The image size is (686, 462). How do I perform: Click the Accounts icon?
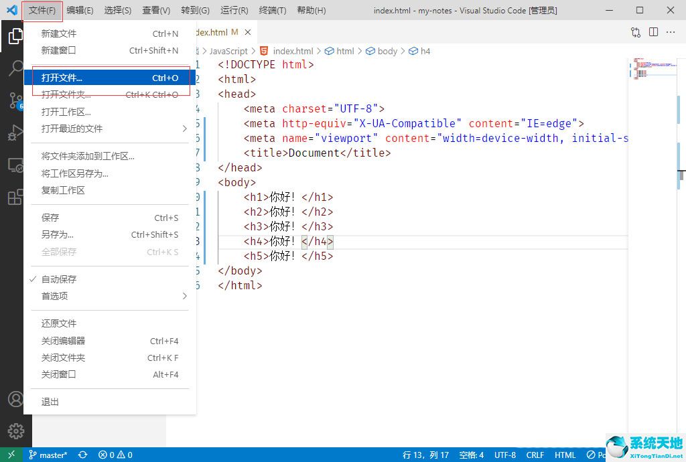pos(15,398)
